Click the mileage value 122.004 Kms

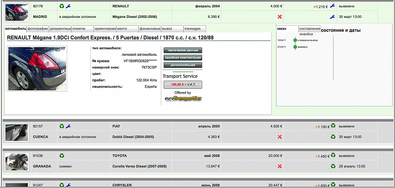(x=146, y=80)
